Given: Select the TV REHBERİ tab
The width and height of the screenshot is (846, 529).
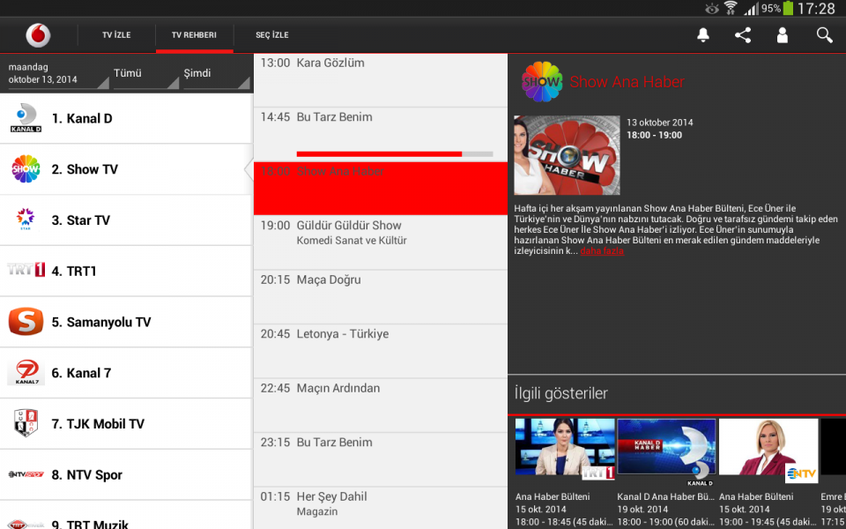Looking at the screenshot, I should [194, 35].
